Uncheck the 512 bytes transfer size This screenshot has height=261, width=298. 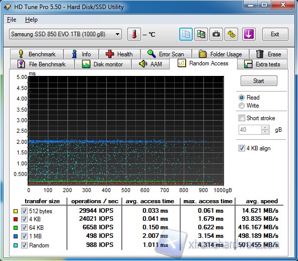(24, 211)
